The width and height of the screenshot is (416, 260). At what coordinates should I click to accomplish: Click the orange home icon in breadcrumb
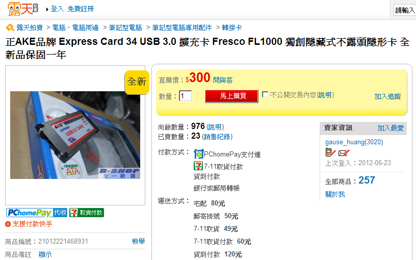(10, 28)
